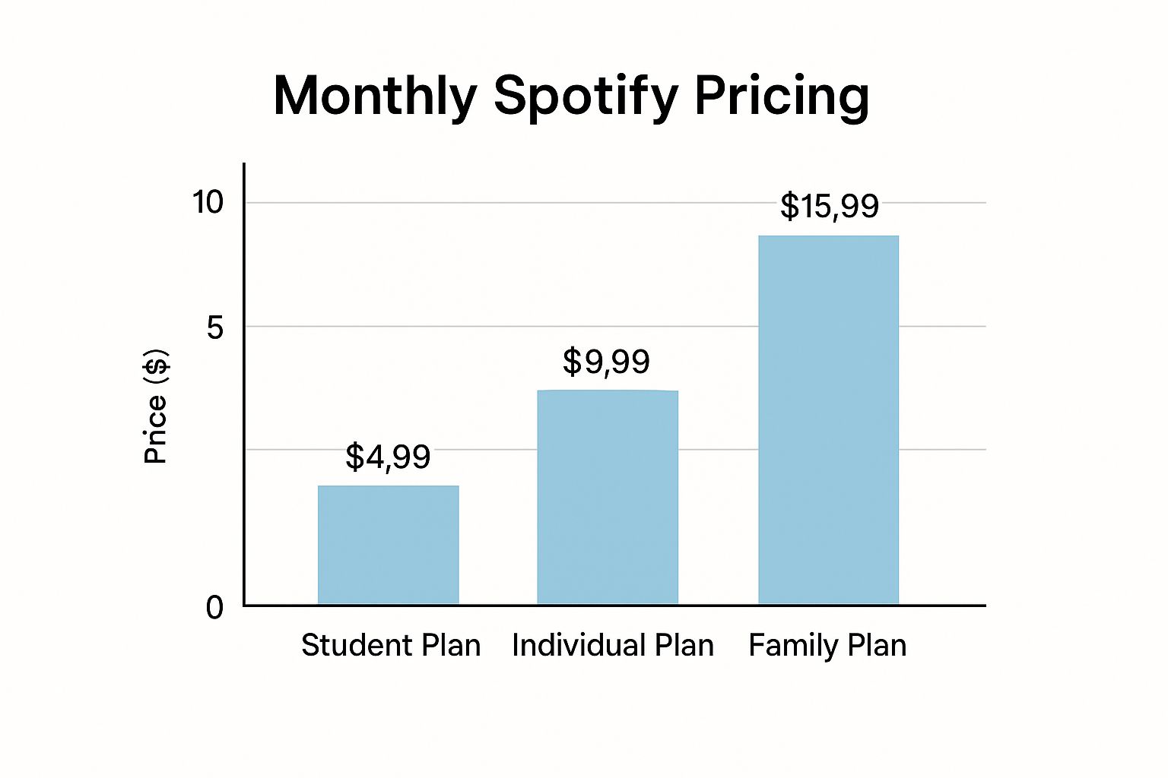
Task: Click the 10 tick label on y-axis
Action: (208, 203)
